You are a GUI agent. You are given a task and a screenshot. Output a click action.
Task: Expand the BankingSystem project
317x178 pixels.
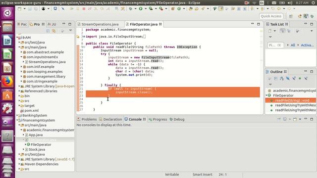[x=17, y=115]
